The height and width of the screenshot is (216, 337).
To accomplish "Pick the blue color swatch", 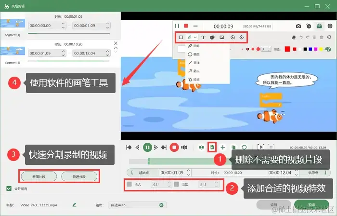I will (311, 49).
